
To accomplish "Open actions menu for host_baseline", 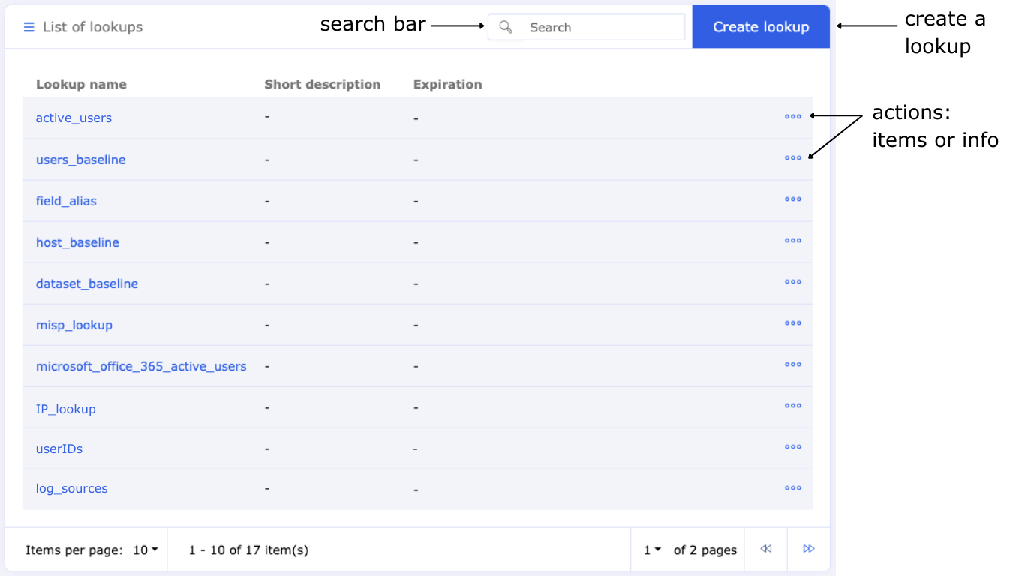I will click(x=793, y=241).
